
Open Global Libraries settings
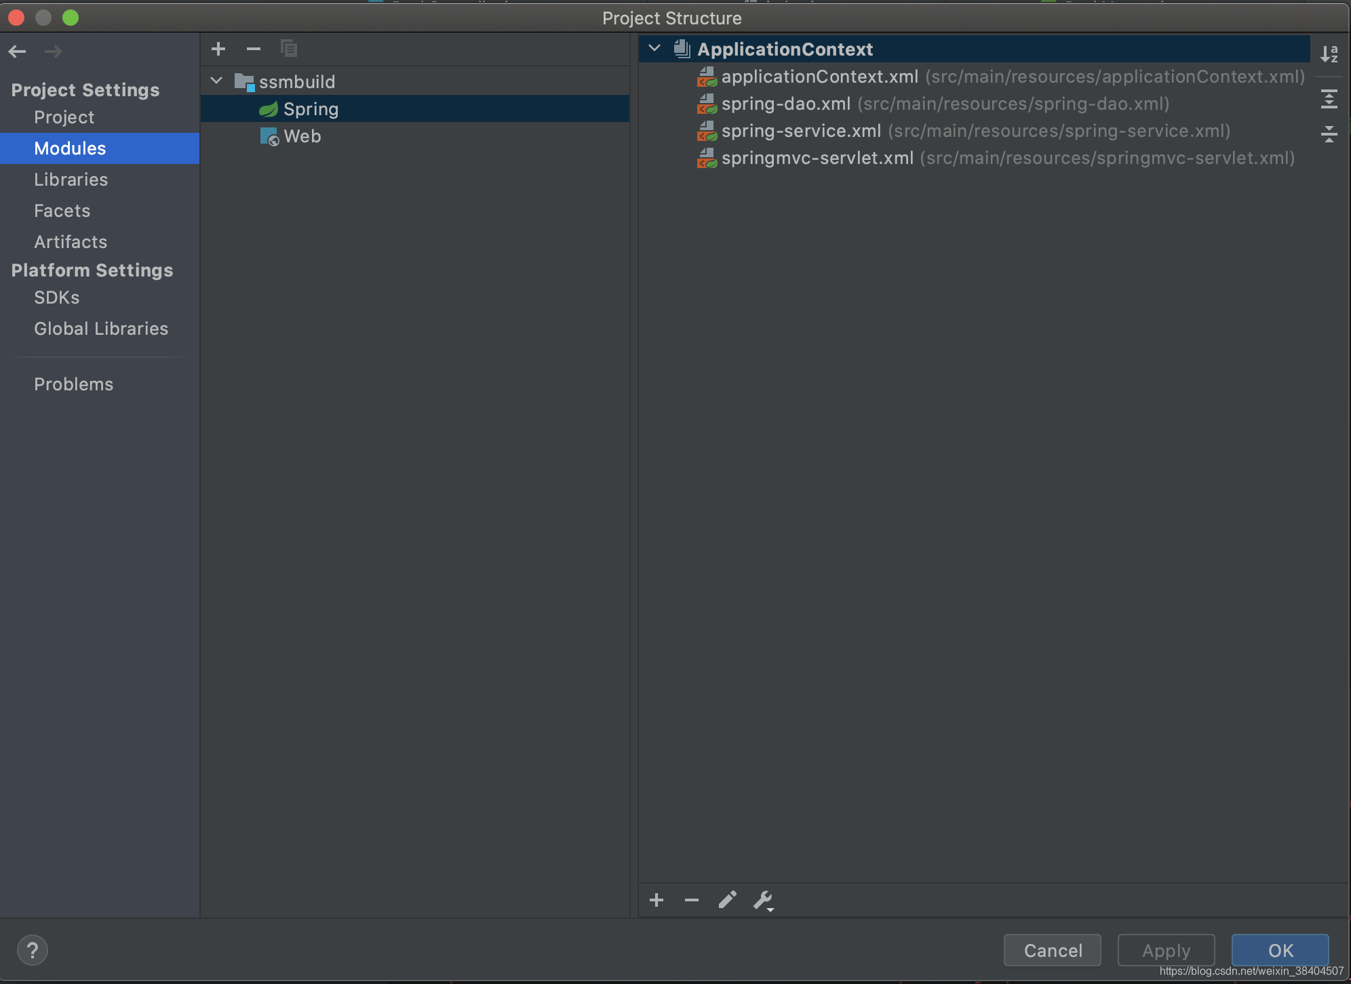(101, 329)
